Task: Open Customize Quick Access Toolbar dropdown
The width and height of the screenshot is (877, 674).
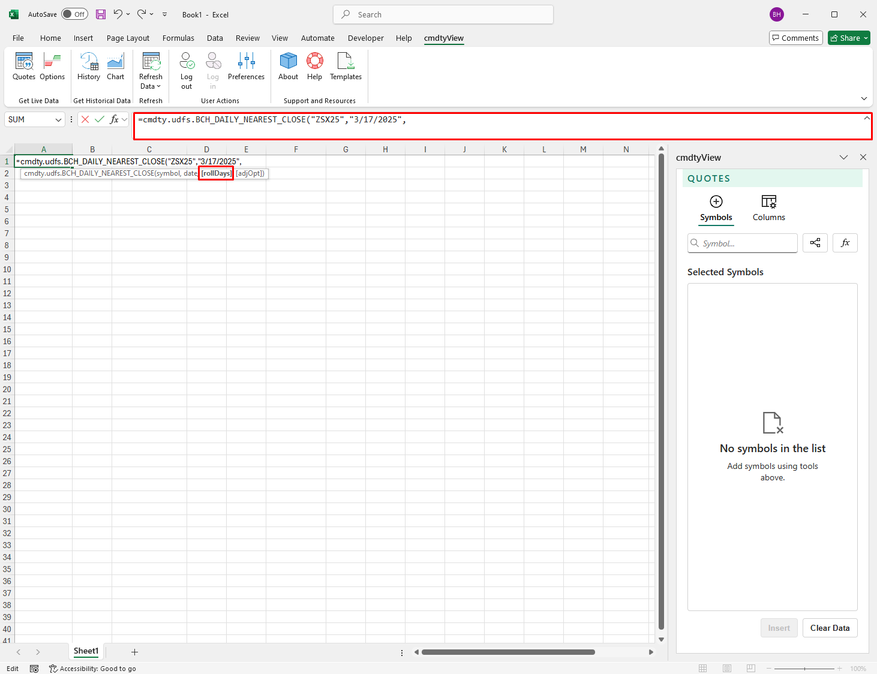Action: click(165, 14)
